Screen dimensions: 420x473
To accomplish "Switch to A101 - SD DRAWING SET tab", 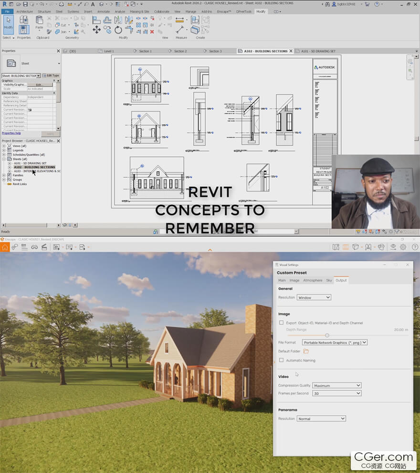I will click(318, 51).
